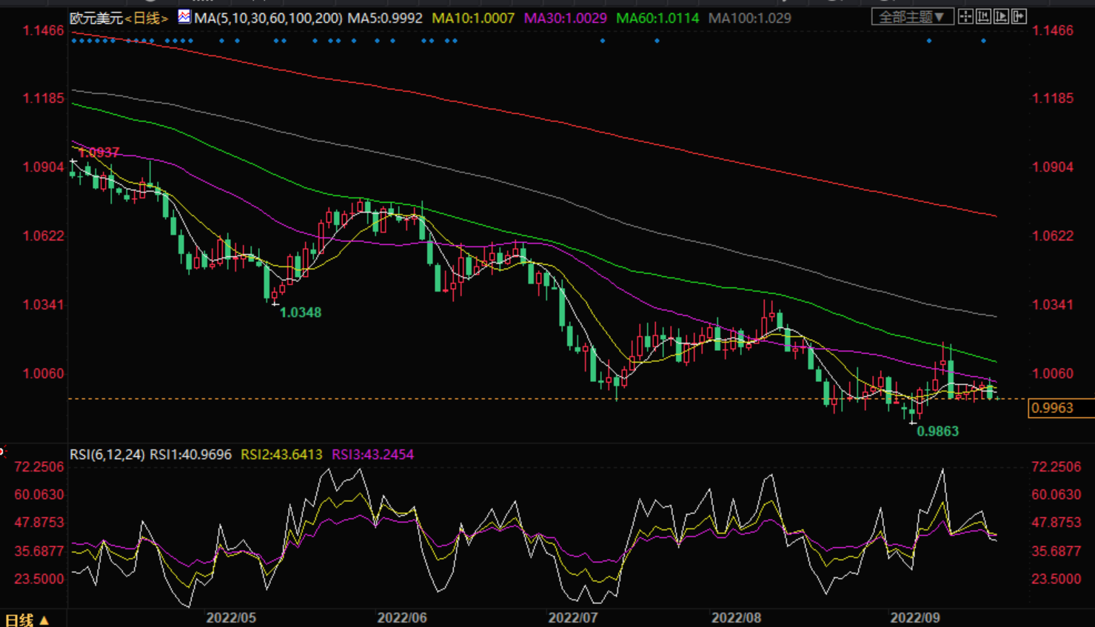This screenshot has height=627, width=1095.
Task: Click the left axis 1.0622 price label
Action: 43,235
